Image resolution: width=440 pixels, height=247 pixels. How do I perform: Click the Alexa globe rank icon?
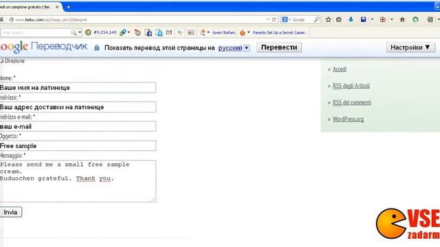(x=88, y=32)
